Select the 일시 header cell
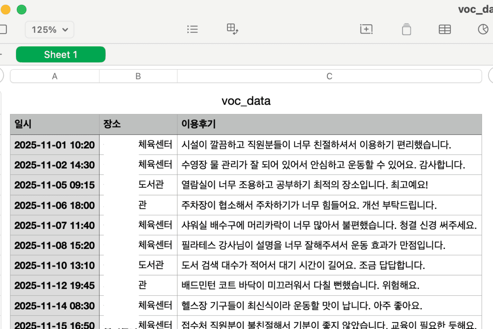This screenshot has height=329, width=493. coord(55,124)
